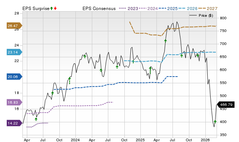Click the red down arrow in EPS Surprise legend
239x142 pixels.
coord(55,9)
